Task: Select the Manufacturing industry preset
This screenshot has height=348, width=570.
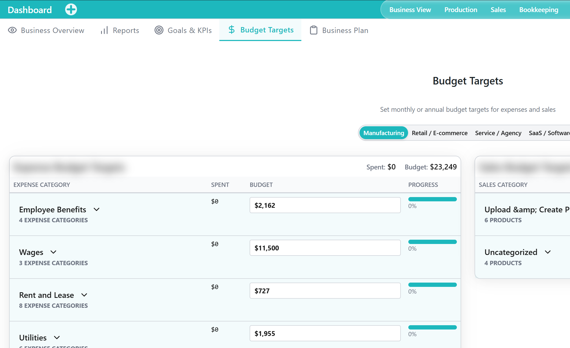Action: (x=384, y=133)
